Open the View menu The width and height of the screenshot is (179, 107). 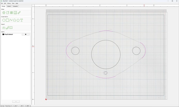pyautogui.click(x=13, y=3)
